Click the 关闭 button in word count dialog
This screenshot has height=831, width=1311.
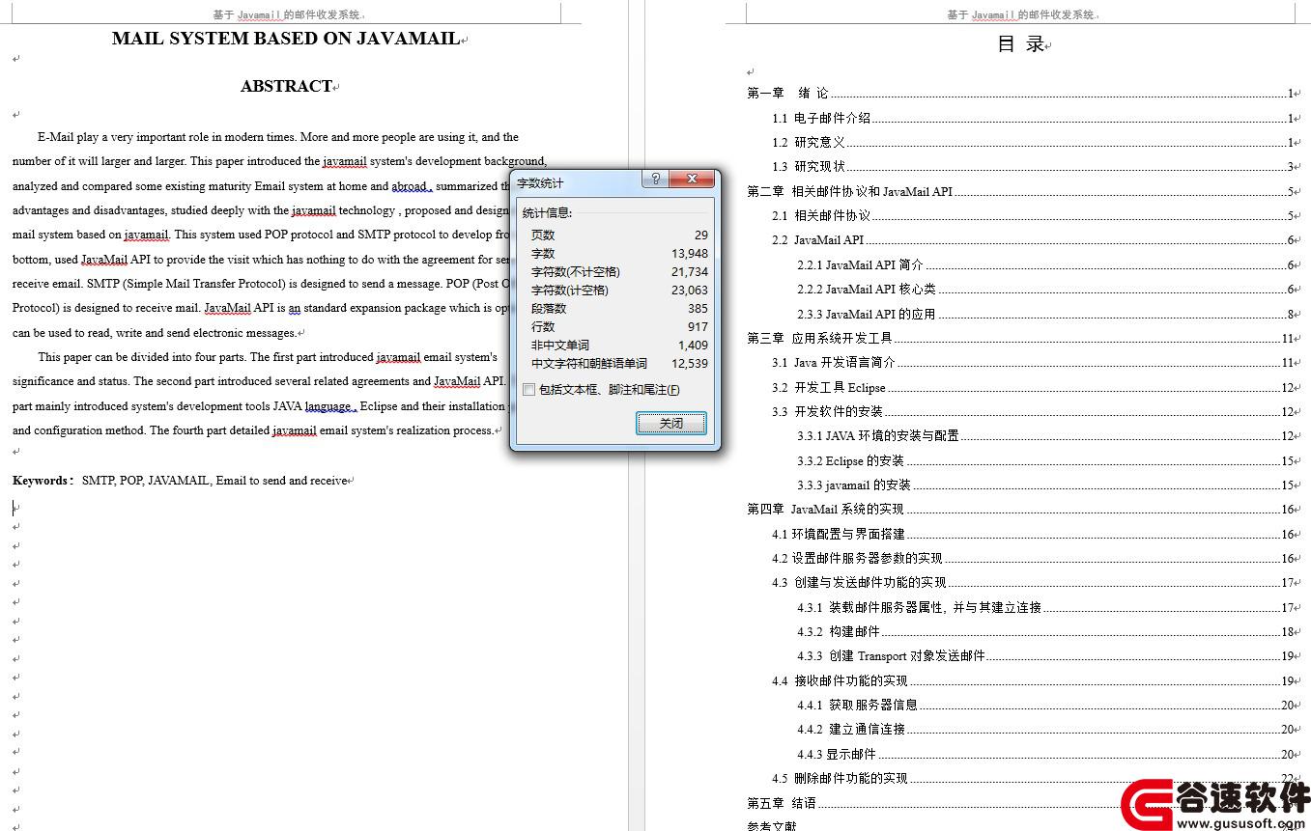point(670,423)
